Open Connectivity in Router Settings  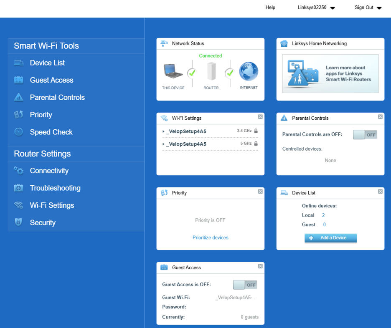[49, 171]
